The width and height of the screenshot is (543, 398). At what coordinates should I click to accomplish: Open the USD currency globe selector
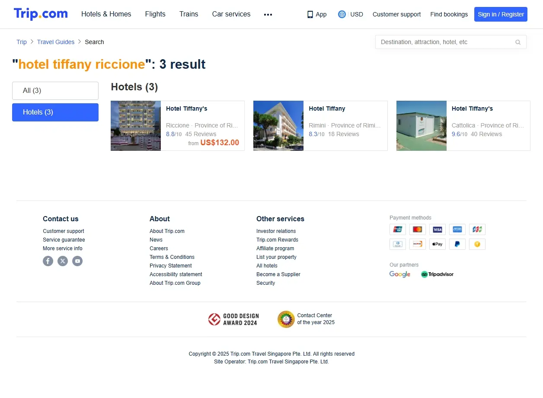342,14
